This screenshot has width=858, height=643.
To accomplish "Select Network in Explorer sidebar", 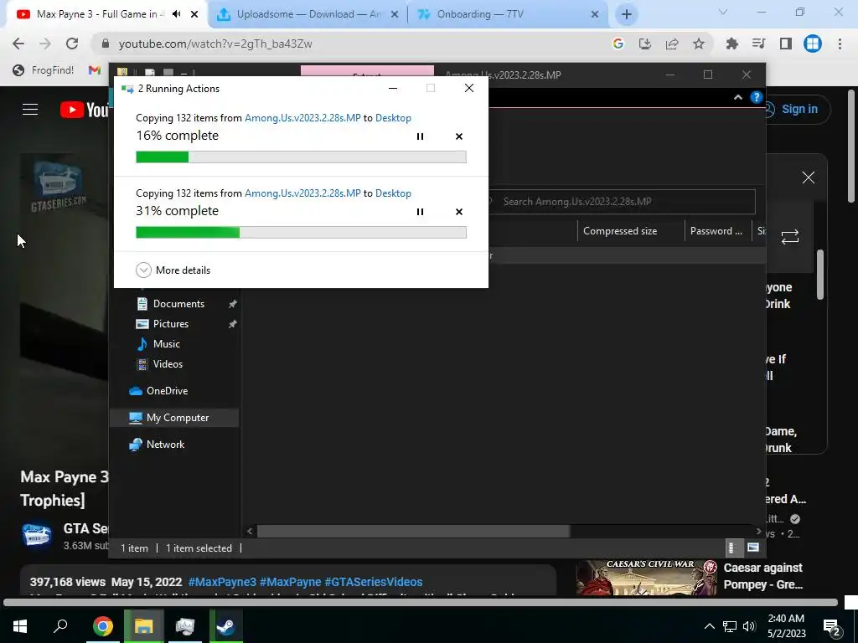I will coord(165,445).
